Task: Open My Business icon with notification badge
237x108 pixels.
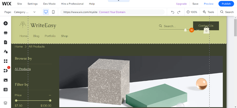Action: 6,70
